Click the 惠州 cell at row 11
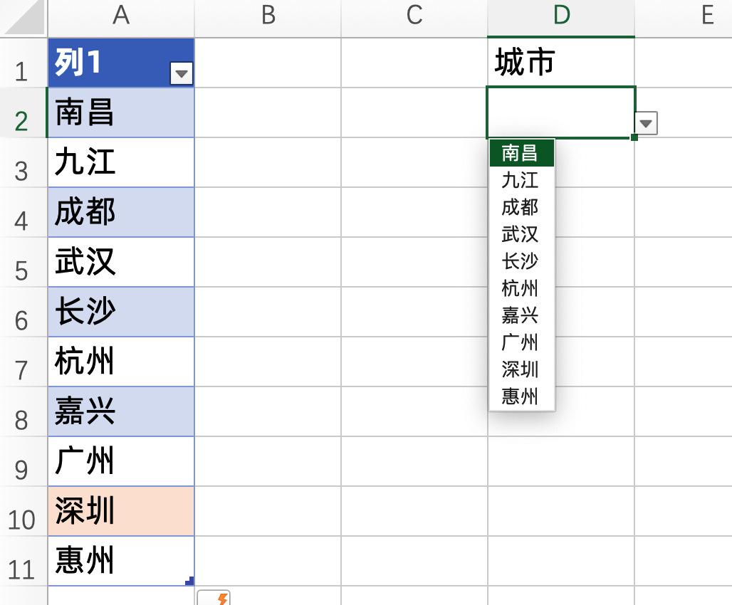Image resolution: width=732 pixels, height=605 pixels. pyautogui.click(x=120, y=561)
